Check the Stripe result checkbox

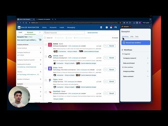pyautogui.click(x=46, y=68)
